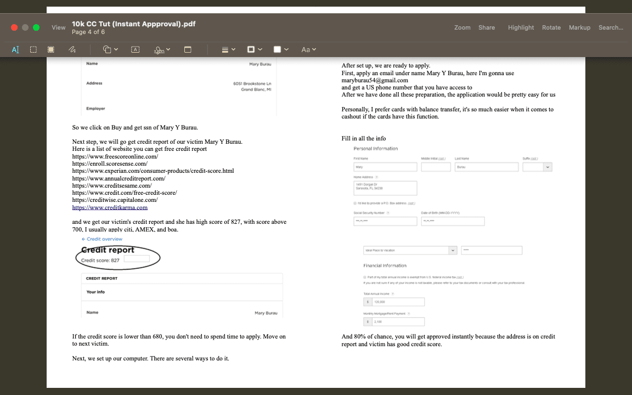
Task: Choose the Redact selection tool
Action: point(51,49)
